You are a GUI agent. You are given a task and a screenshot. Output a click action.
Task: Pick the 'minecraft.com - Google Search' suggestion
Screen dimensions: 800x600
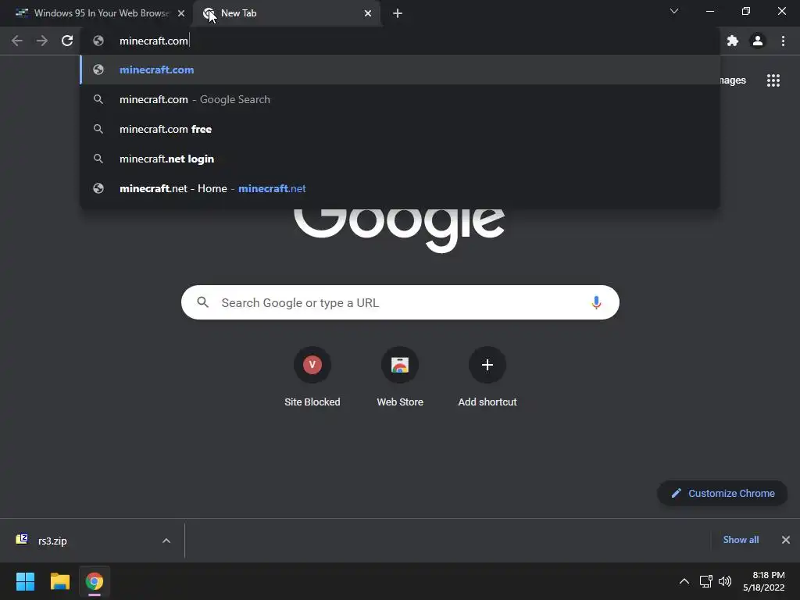pyautogui.click(x=400, y=99)
